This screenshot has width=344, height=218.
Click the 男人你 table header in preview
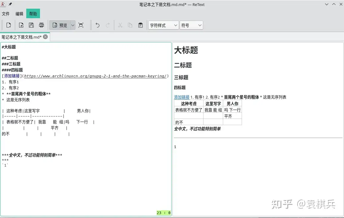[232, 104]
